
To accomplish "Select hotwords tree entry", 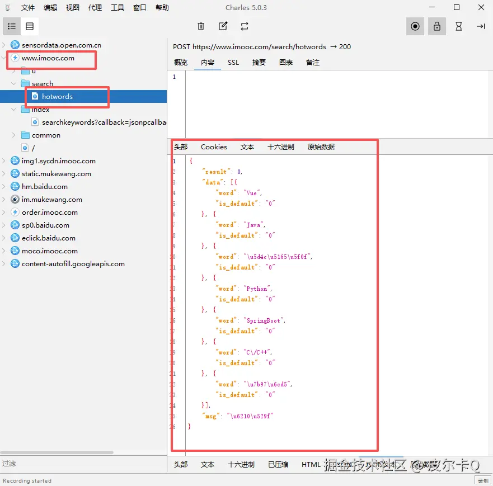I will 83,96.
